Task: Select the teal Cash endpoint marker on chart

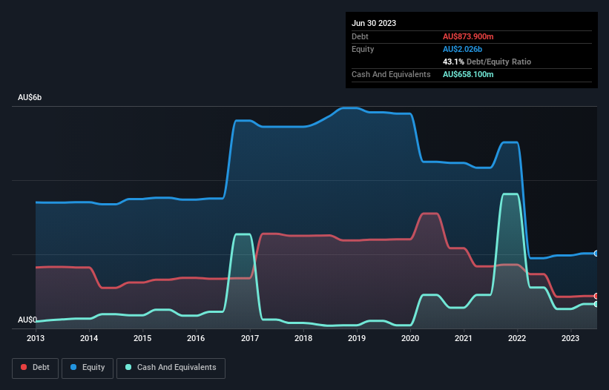Action: coord(596,304)
